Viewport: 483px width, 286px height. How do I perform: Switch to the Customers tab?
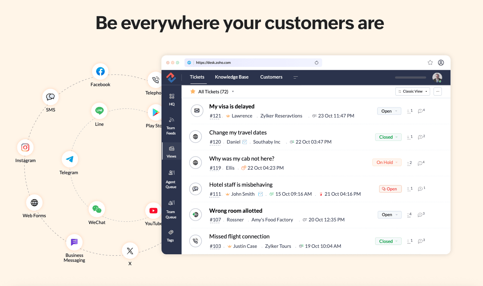271,77
